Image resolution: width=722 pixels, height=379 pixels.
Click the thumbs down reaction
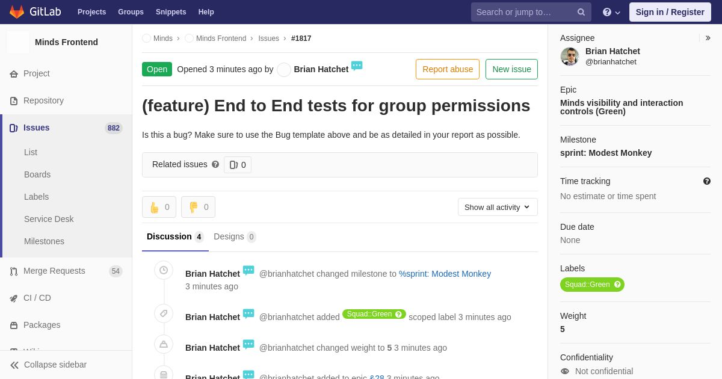point(198,207)
